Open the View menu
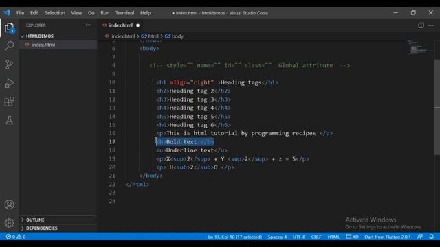 click(76, 13)
